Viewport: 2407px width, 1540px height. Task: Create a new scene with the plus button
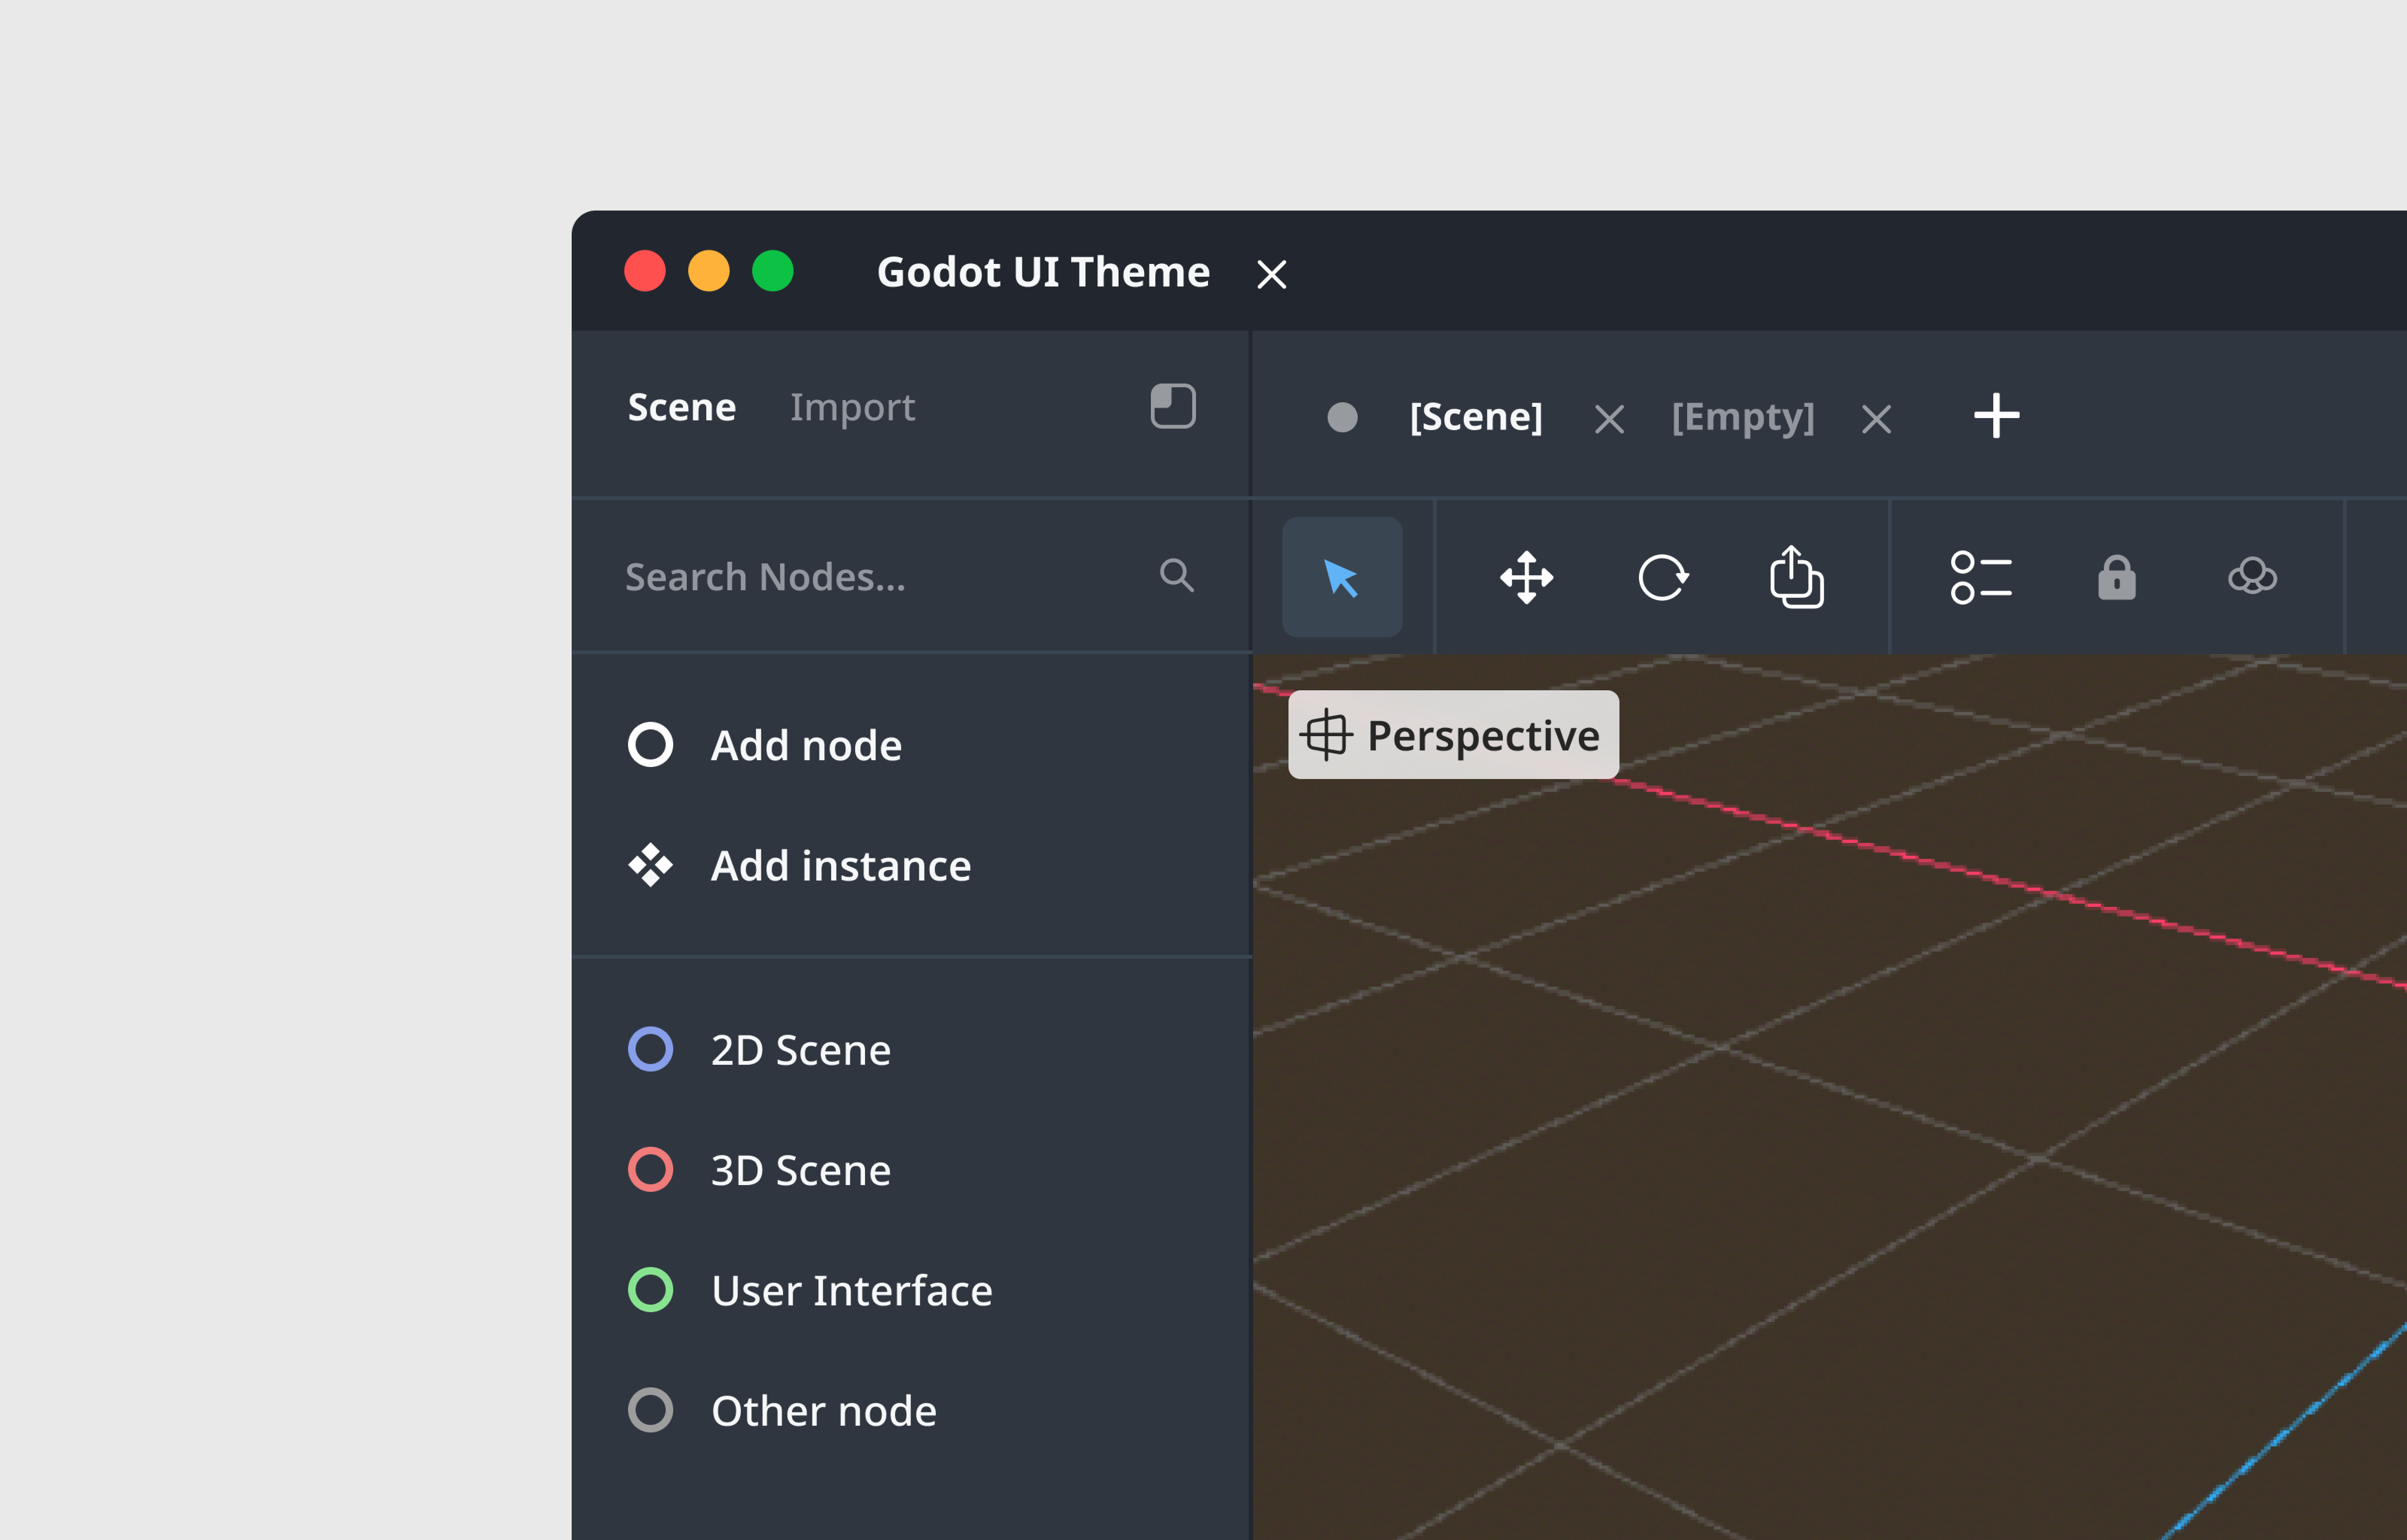(1995, 417)
